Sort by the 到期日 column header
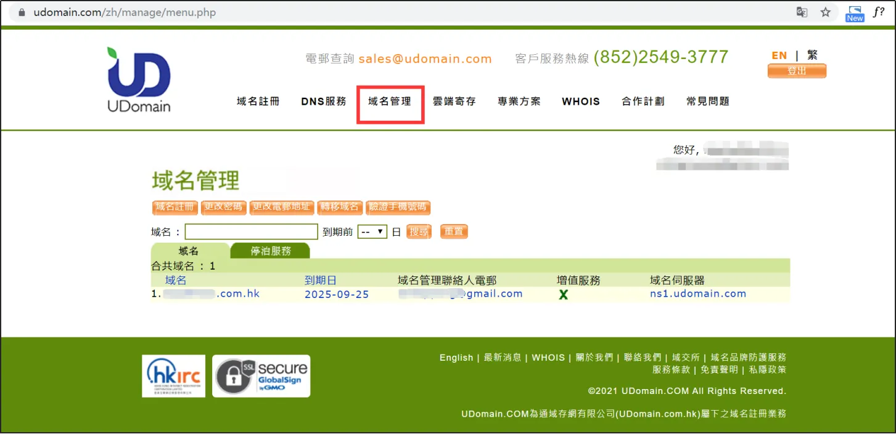Viewport: 896px width, 434px height. [321, 281]
